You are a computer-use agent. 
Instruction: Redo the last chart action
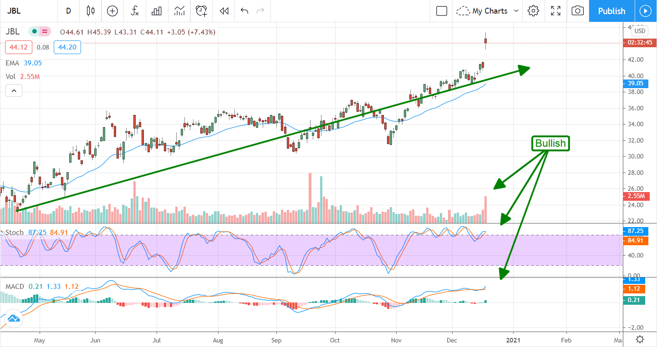click(x=260, y=11)
